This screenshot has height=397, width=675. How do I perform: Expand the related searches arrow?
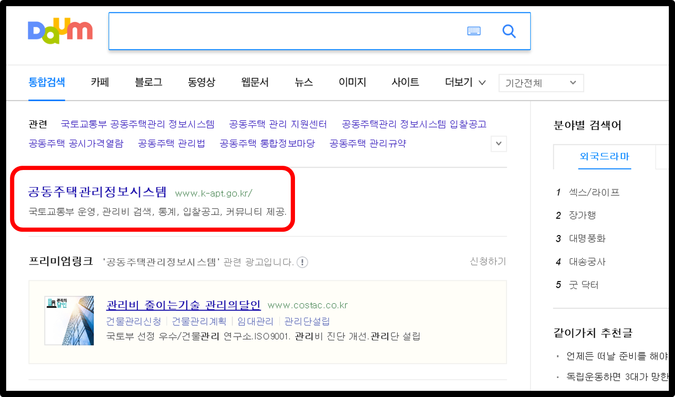(x=498, y=143)
